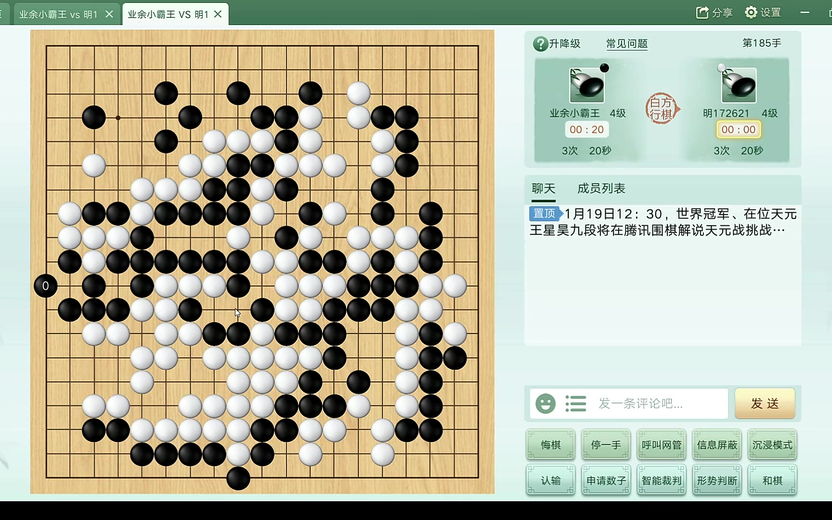832x520 pixels.
Task: Close the first 业余小霸王 vs 明1 tab
Action: (x=109, y=14)
